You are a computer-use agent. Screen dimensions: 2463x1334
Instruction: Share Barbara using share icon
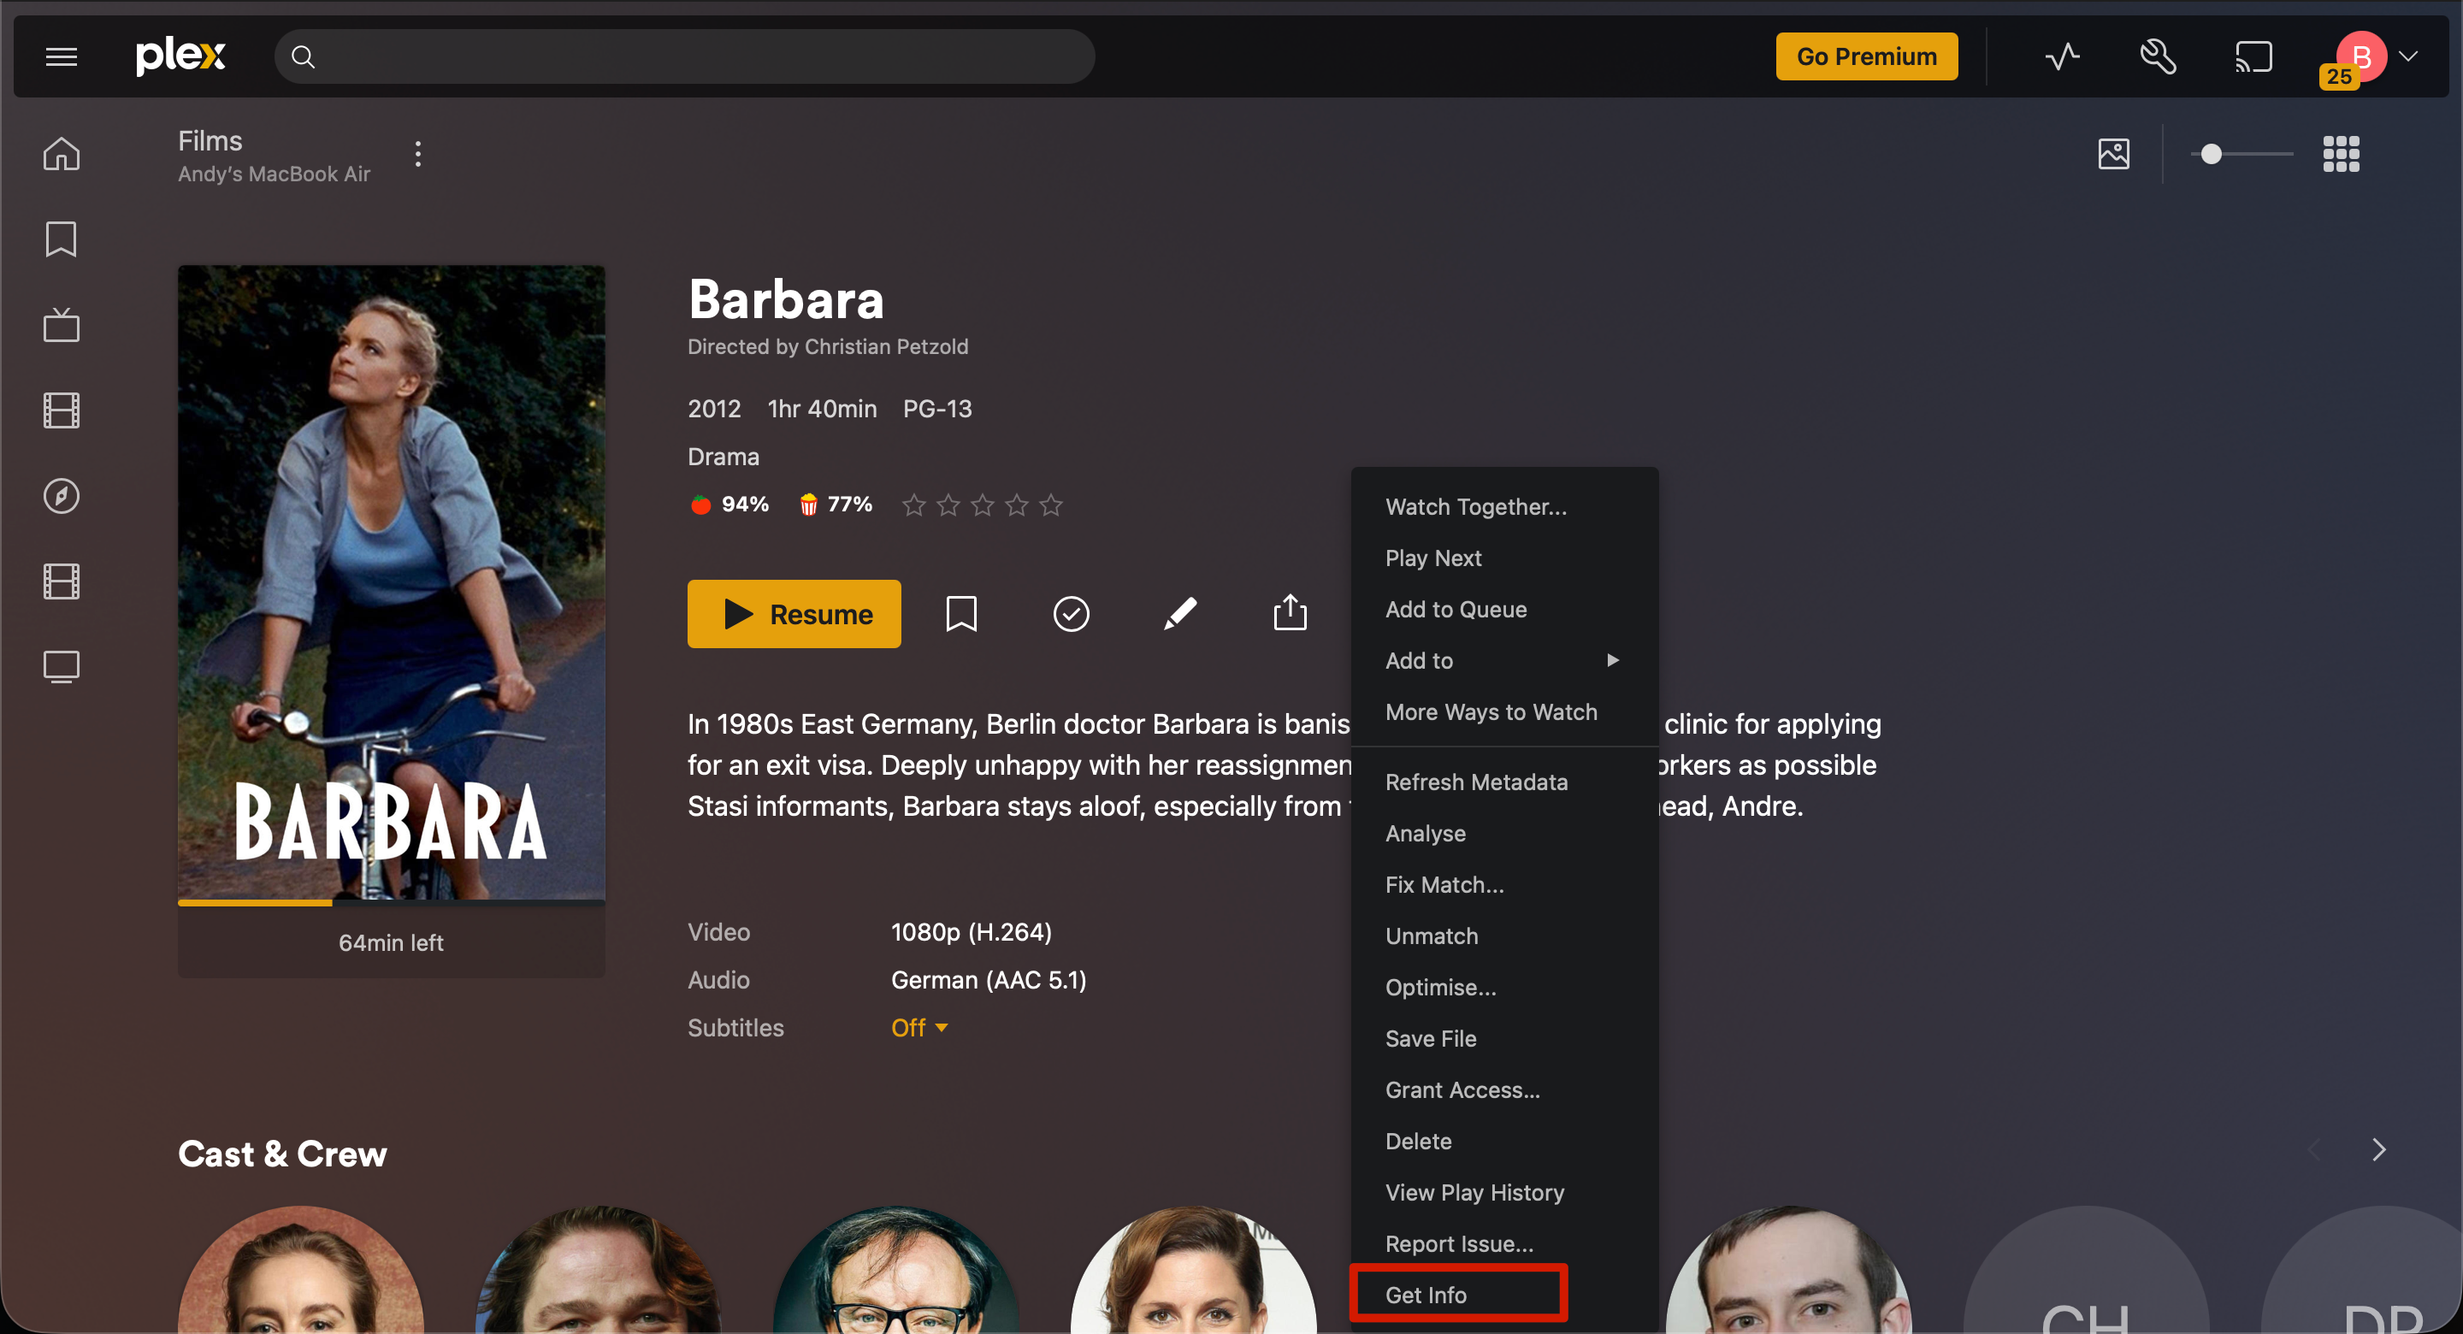[x=1290, y=613]
